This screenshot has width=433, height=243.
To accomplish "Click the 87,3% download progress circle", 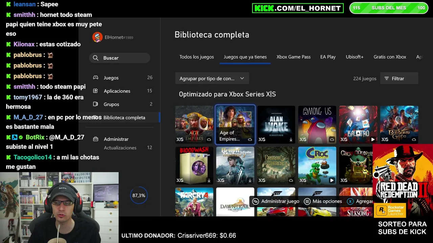I will pyautogui.click(x=139, y=195).
